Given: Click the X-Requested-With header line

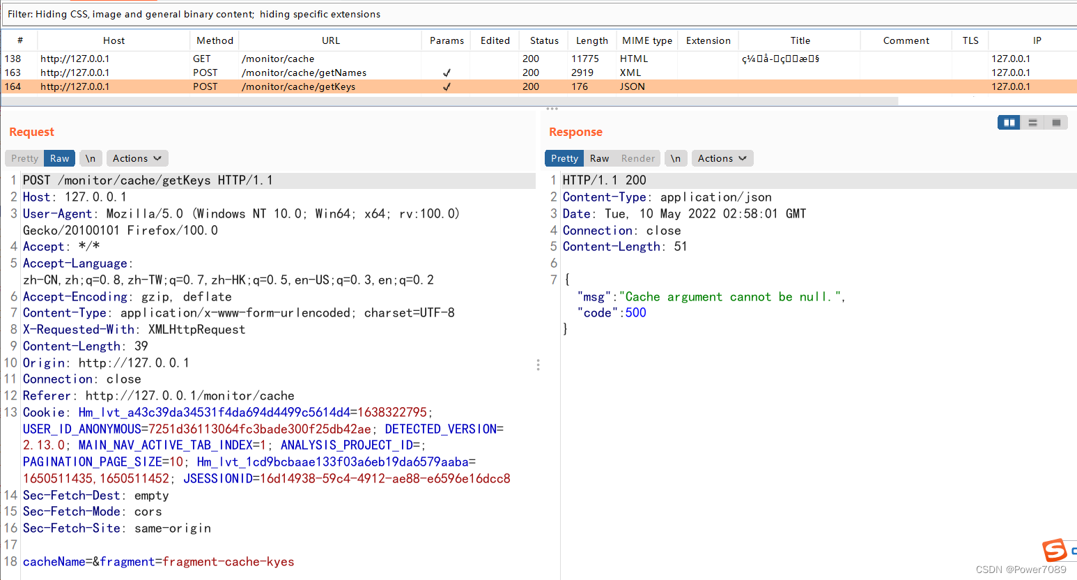Looking at the screenshot, I should click(134, 330).
